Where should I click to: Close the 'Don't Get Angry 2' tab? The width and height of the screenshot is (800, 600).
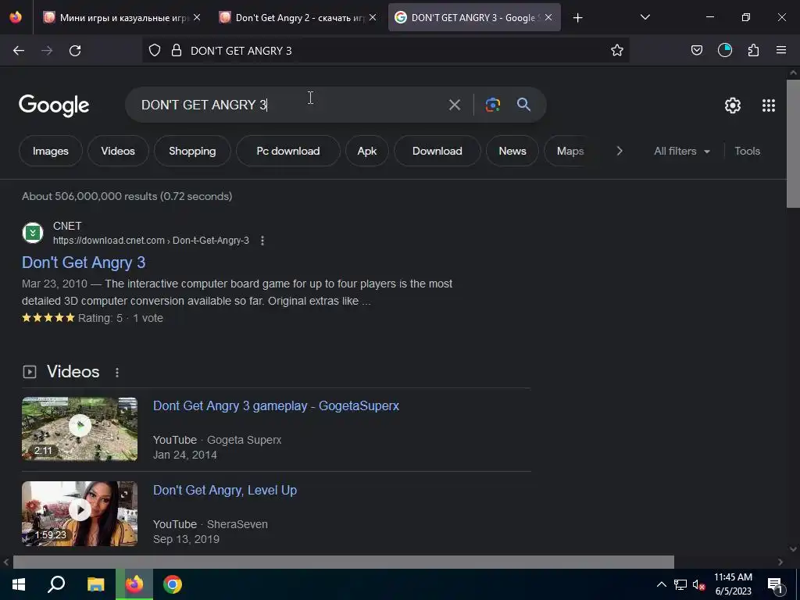(x=373, y=18)
